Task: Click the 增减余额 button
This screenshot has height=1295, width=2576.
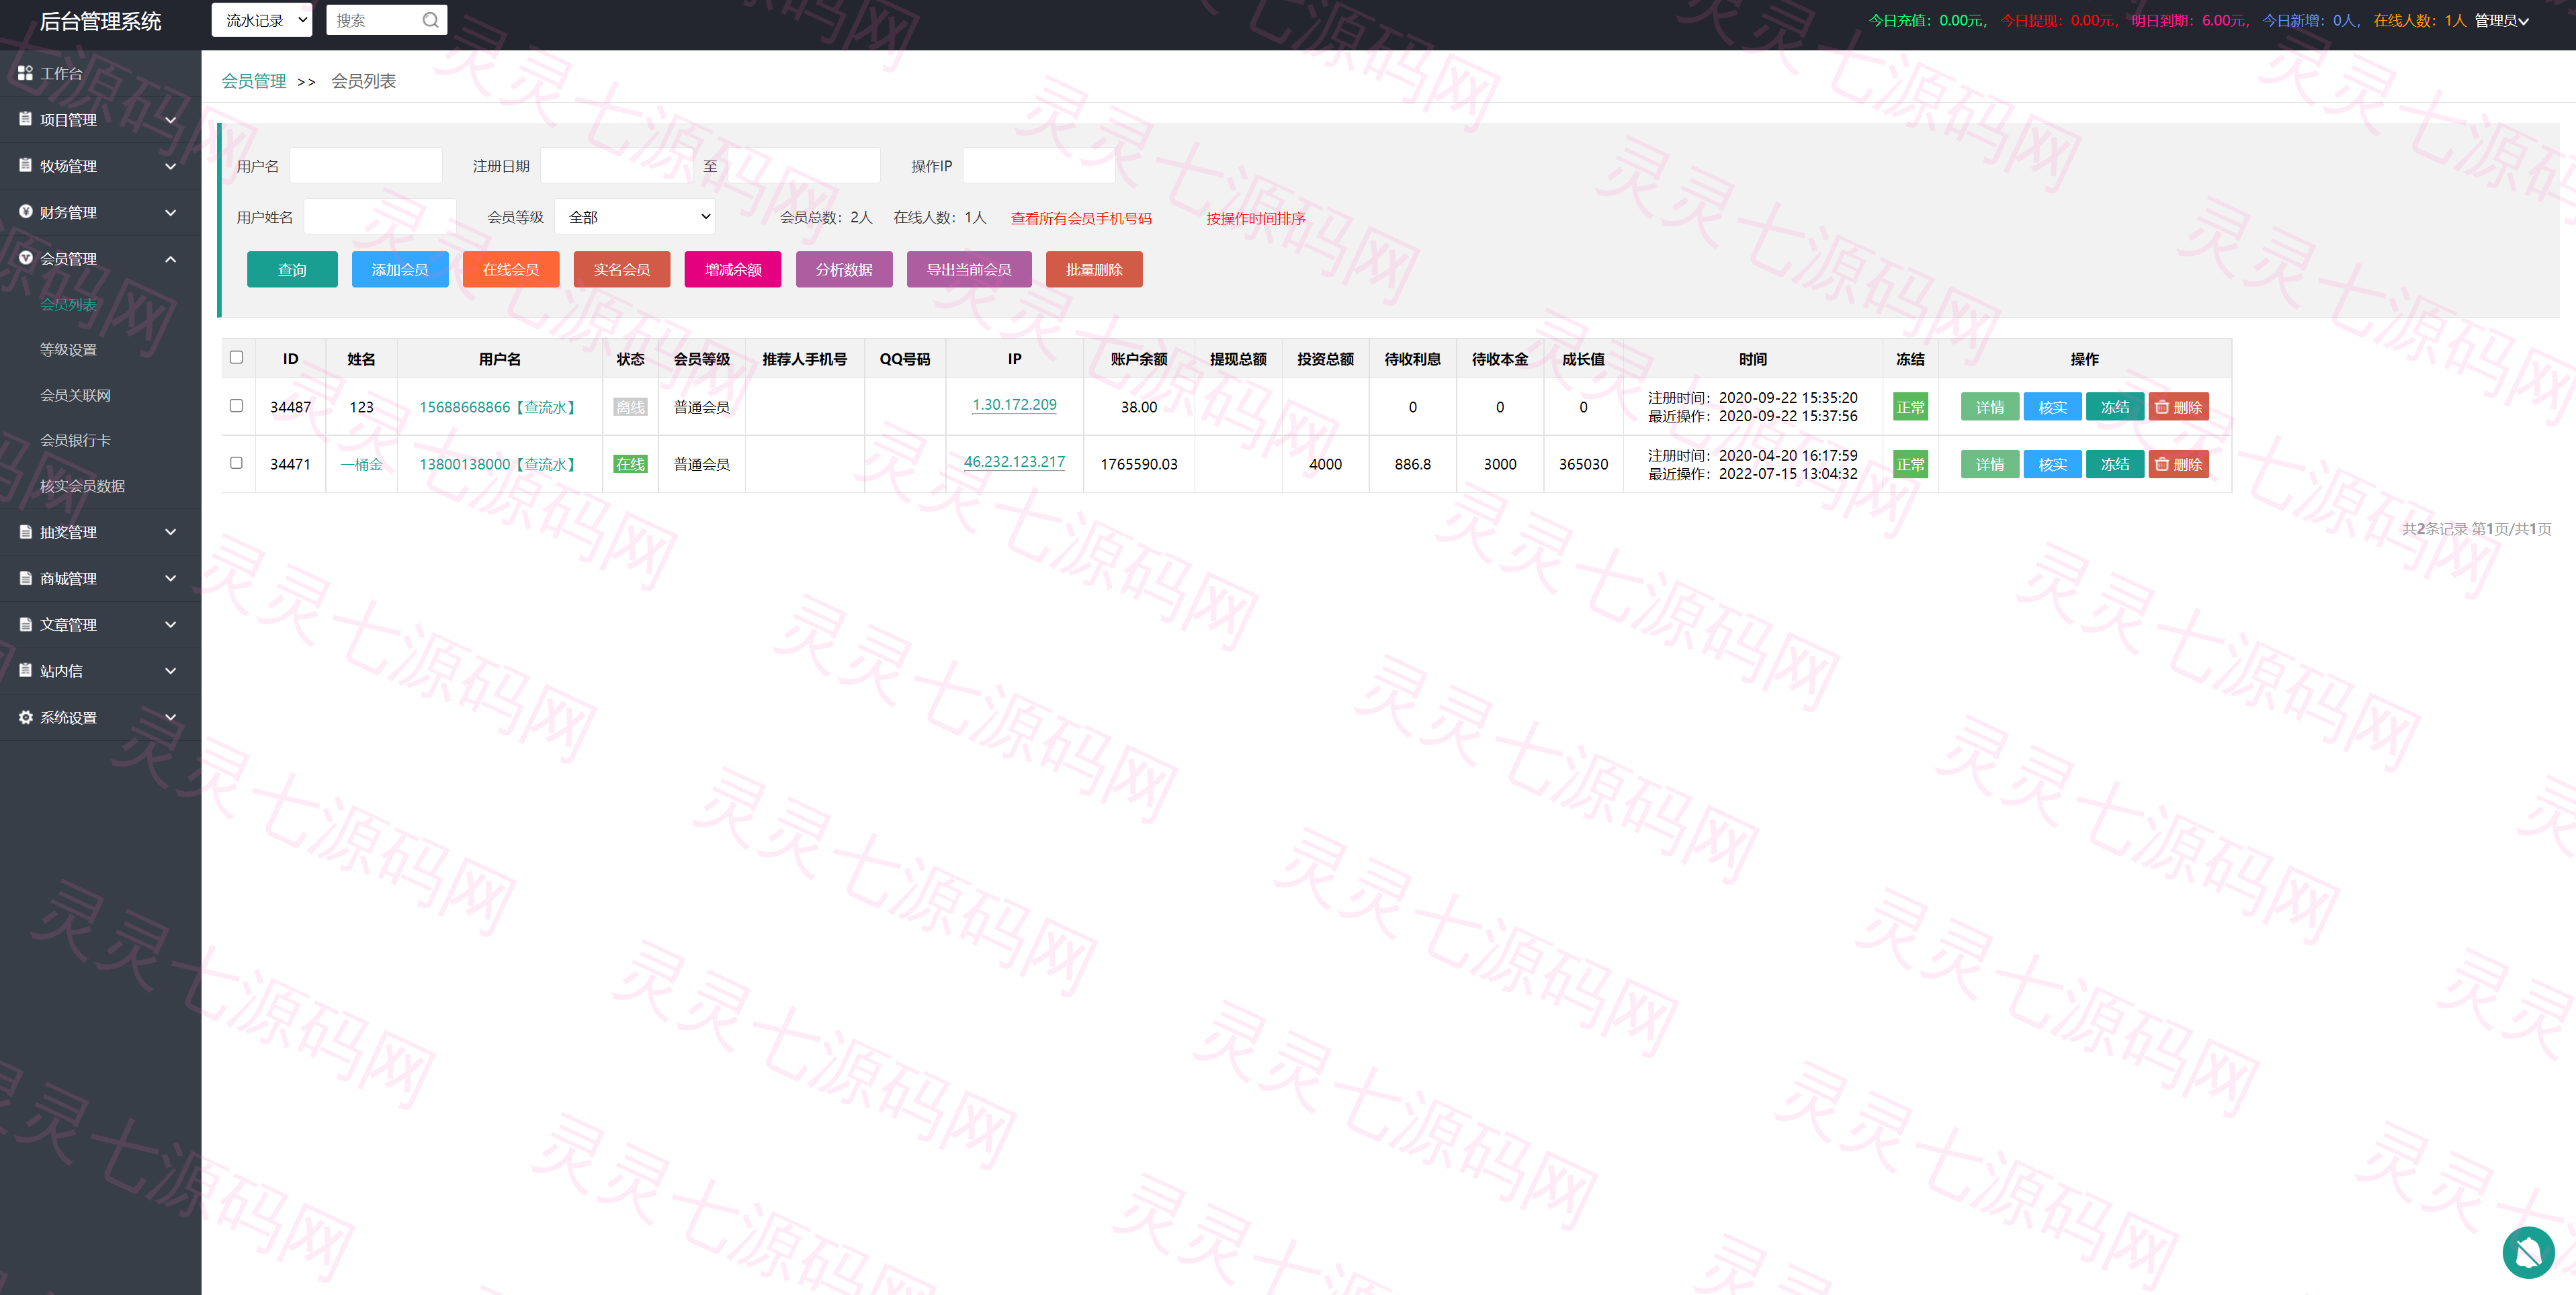Action: (x=733, y=269)
